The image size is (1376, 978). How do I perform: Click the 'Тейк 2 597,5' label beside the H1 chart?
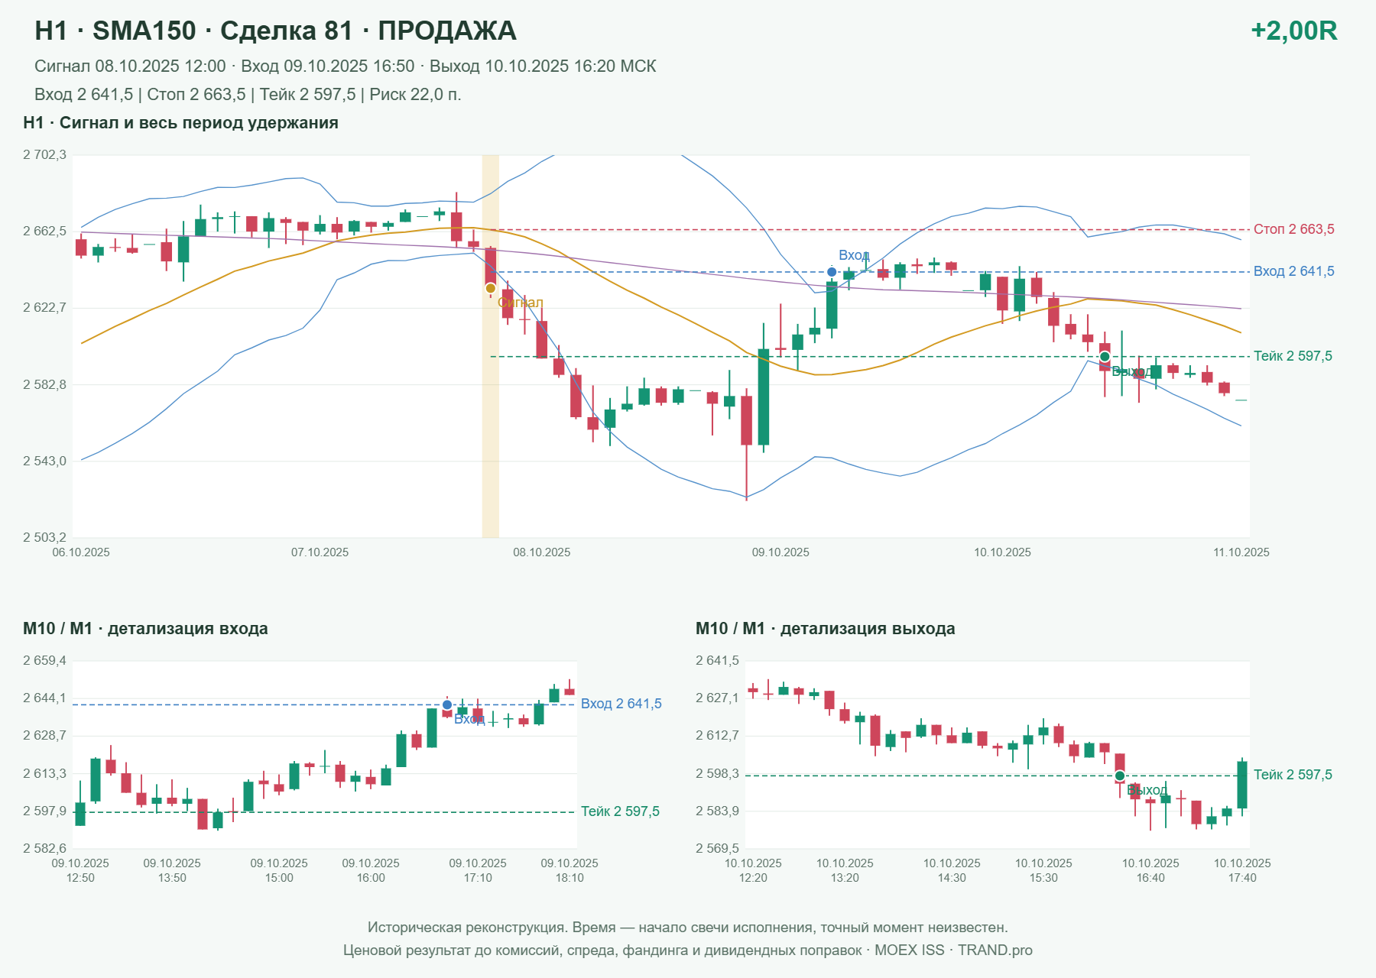1293,356
